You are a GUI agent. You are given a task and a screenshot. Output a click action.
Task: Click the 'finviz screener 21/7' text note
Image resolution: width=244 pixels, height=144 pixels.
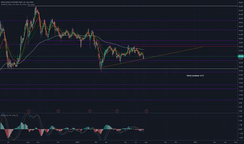pos(195,76)
